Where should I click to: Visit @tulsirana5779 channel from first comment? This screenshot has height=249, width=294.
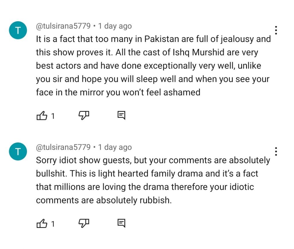pyautogui.click(x=63, y=26)
